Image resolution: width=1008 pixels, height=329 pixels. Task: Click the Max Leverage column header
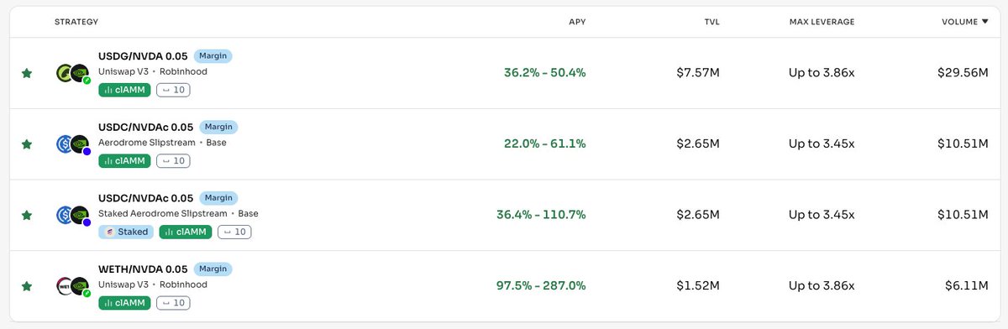click(x=822, y=22)
